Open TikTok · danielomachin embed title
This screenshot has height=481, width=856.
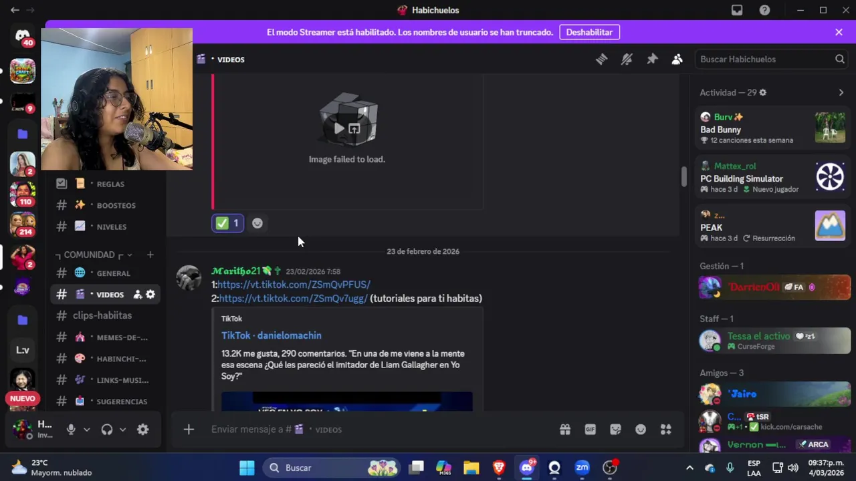[272, 335]
